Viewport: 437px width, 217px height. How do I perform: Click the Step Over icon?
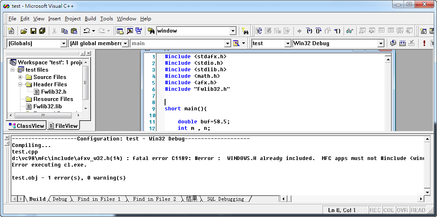[x=318, y=31]
